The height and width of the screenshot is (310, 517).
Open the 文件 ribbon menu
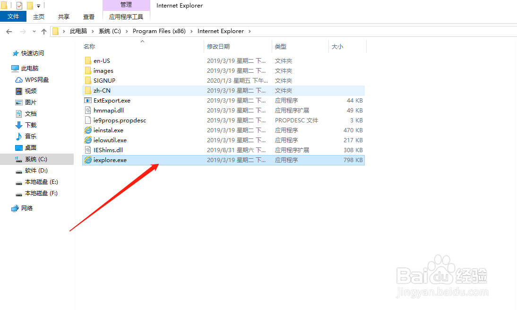13,17
